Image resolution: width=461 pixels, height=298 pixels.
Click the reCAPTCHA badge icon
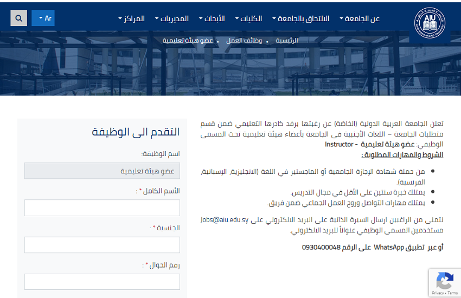[x=444, y=281]
